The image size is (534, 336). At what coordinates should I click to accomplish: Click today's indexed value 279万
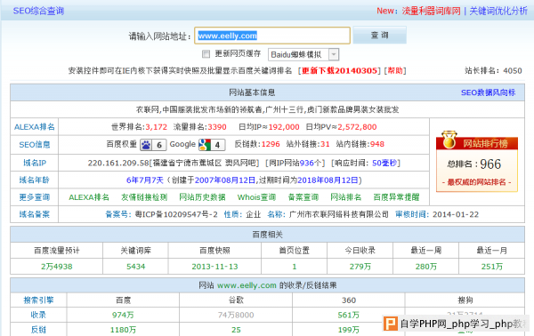tap(360, 267)
